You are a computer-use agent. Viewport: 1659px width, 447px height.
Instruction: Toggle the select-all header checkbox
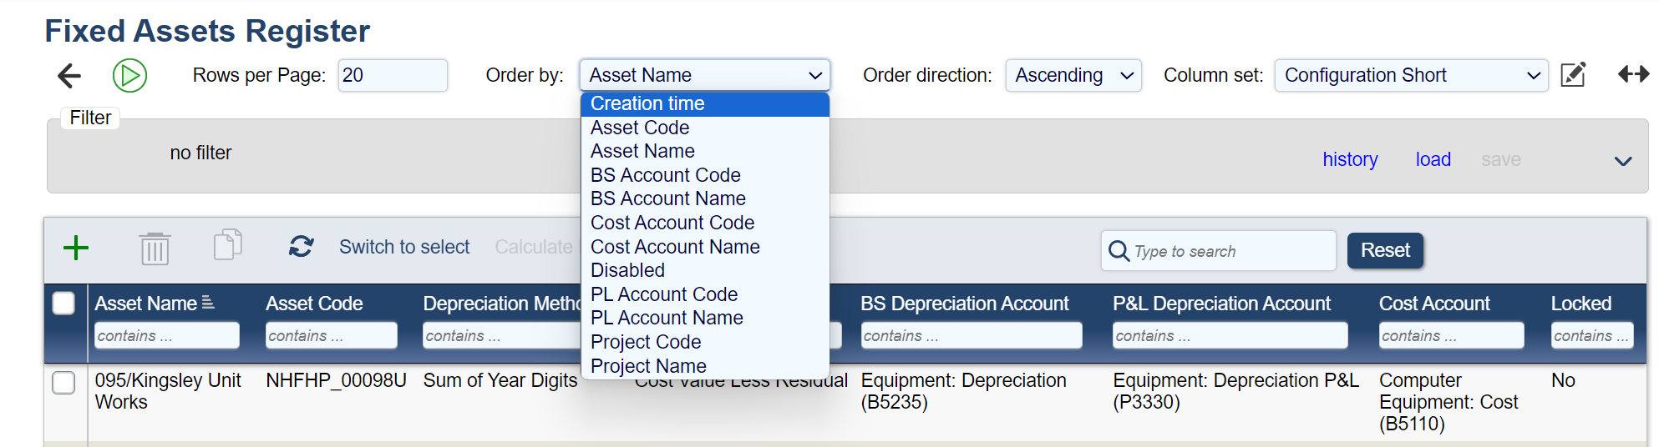63,303
